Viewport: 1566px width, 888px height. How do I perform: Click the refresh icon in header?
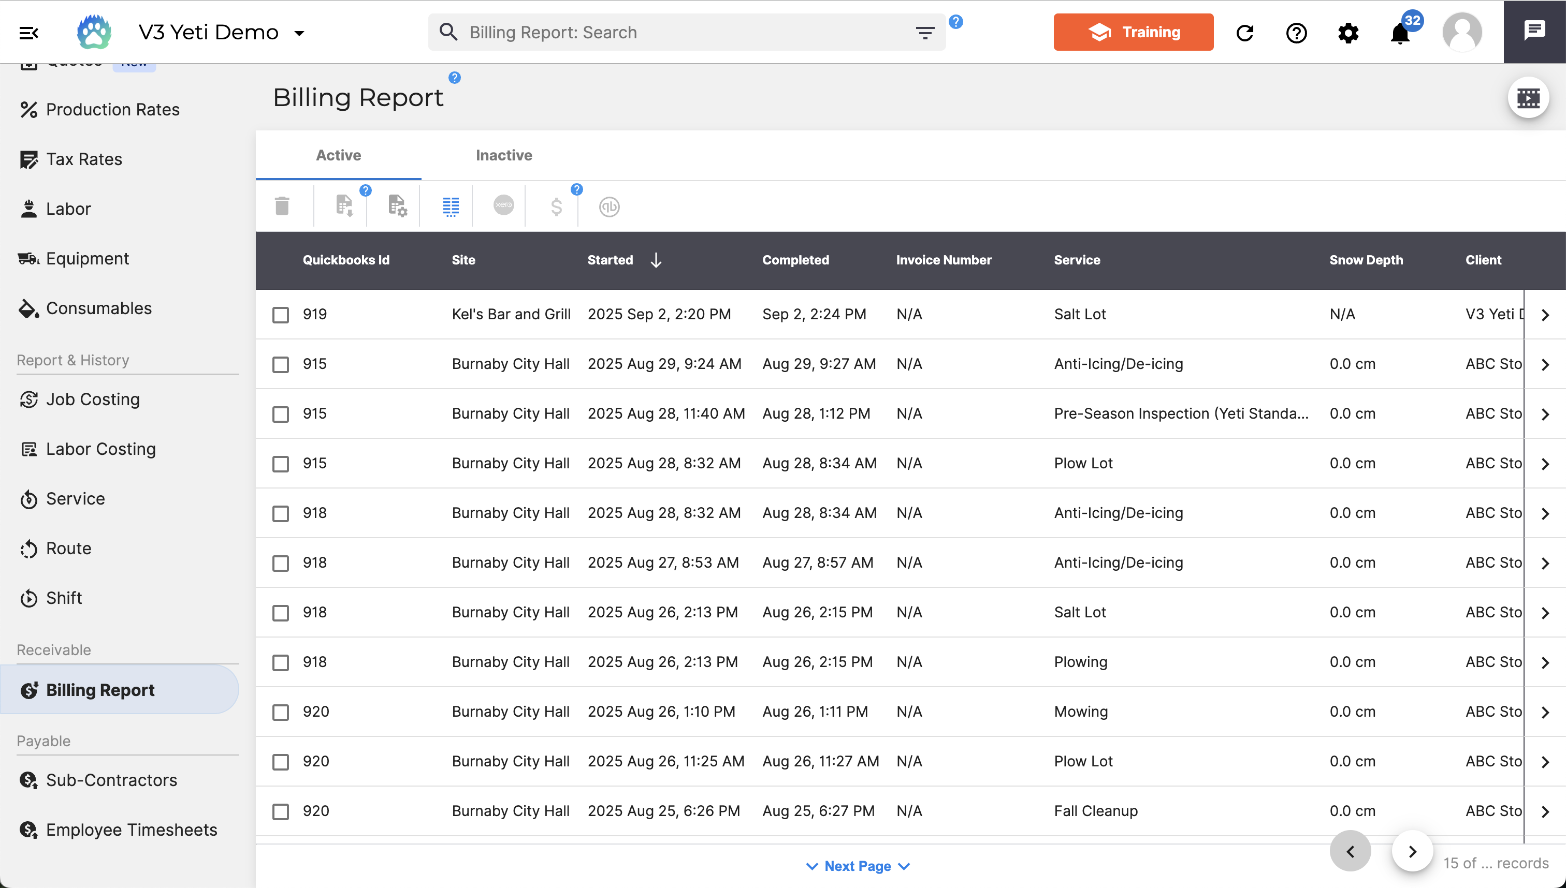click(1245, 33)
